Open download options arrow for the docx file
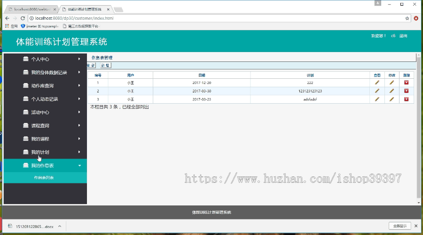 [60, 227]
